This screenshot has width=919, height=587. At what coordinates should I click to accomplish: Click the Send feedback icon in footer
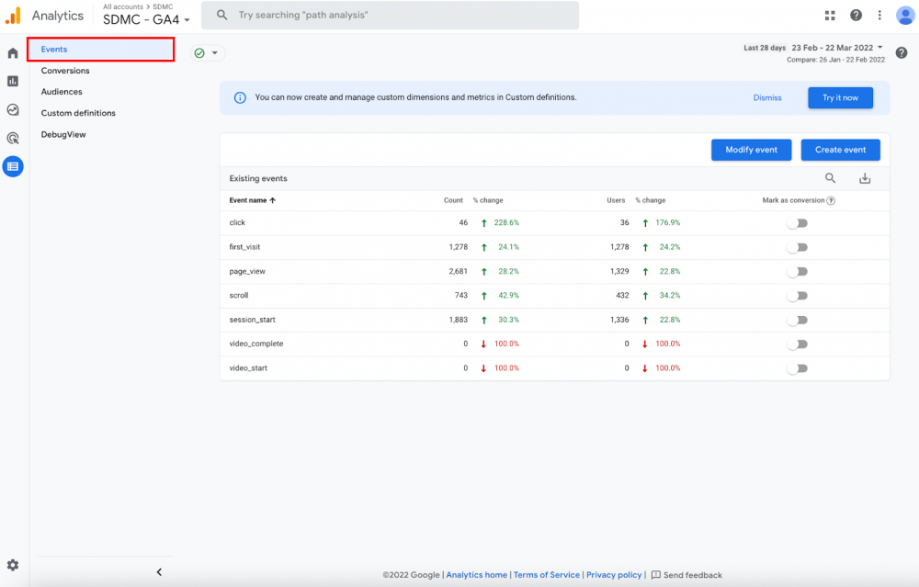656,575
